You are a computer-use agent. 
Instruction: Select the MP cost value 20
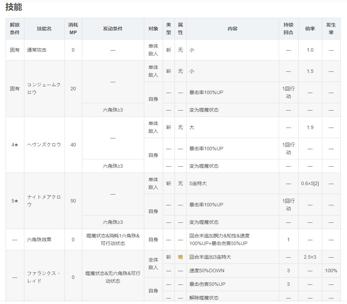tap(73, 89)
